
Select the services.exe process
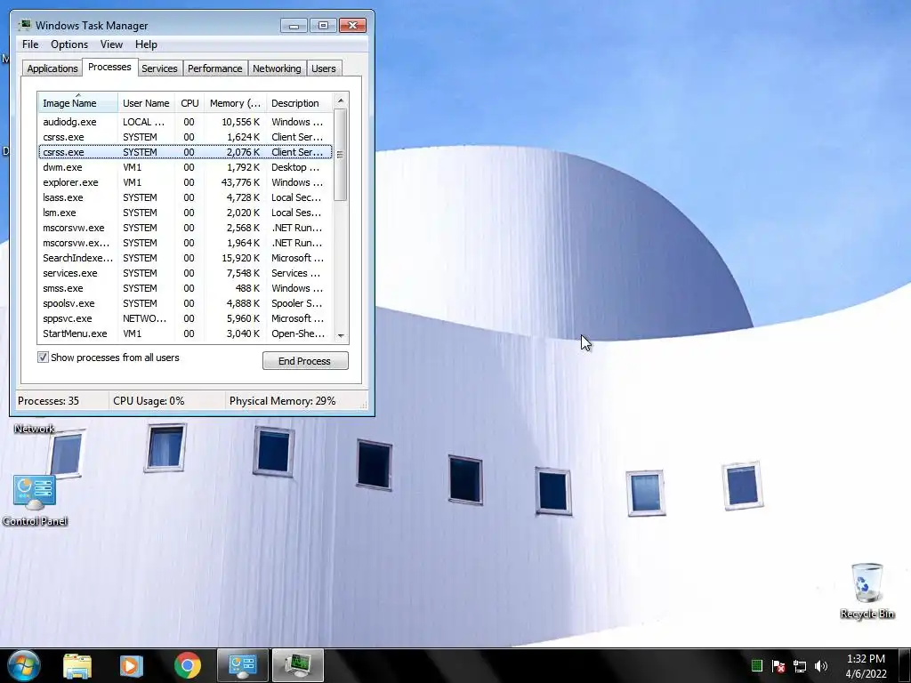coord(185,273)
